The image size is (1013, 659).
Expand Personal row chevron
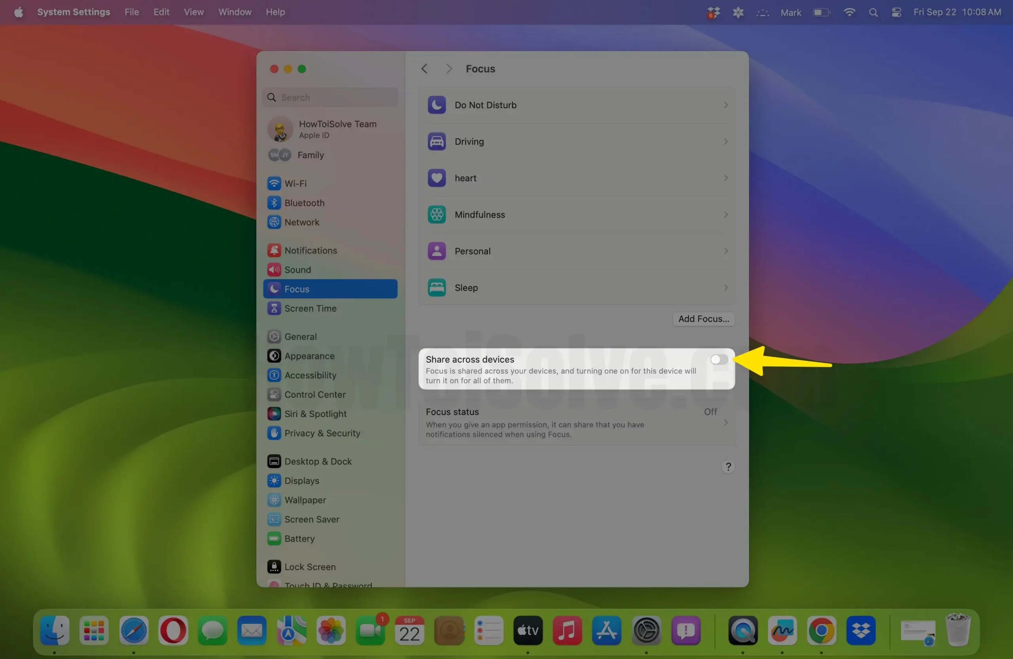(x=726, y=251)
